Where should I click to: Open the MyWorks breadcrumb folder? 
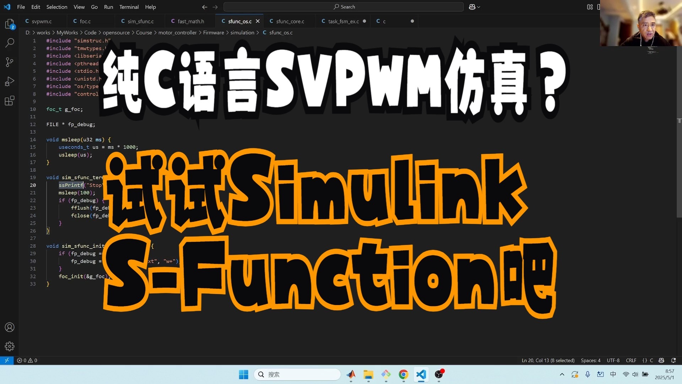pyautogui.click(x=67, y=32)
